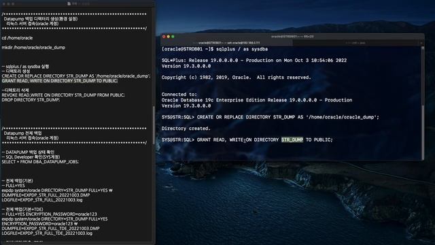Click highlighted STR_DUMP in terminal GRANT command
The image size is (435, 245).
click(x=292, y=140)
